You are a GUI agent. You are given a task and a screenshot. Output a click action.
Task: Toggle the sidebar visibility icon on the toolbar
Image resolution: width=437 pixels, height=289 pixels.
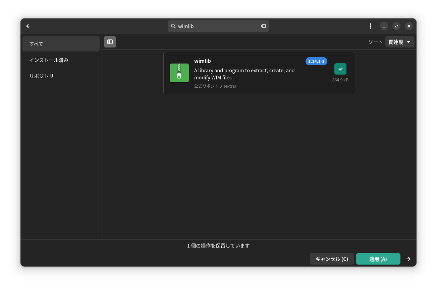pyautogui.click(x=110, y=41)
